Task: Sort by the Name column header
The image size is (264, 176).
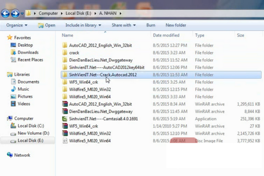Action: (67, 35)
